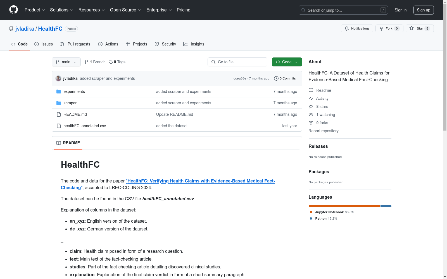The width and height of the screenshot is (447, 279).
Task: Click the README.md file icon
Action: tap(59, 114)
